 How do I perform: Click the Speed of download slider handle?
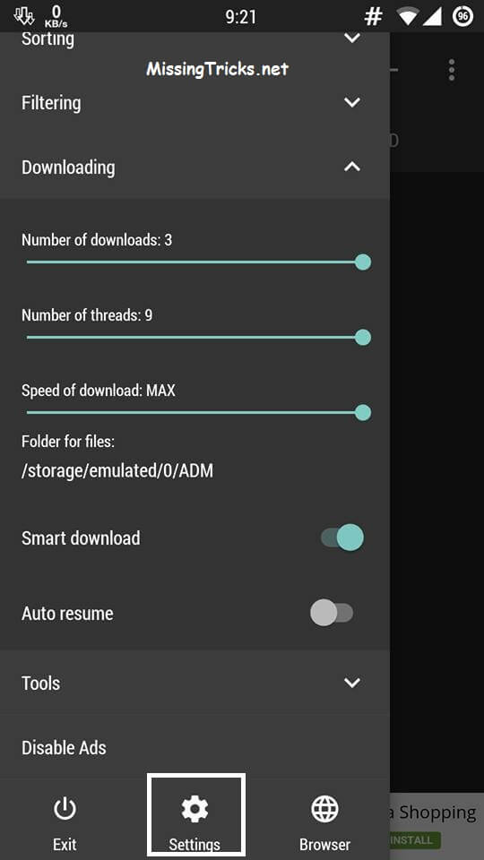pos(363,412)
